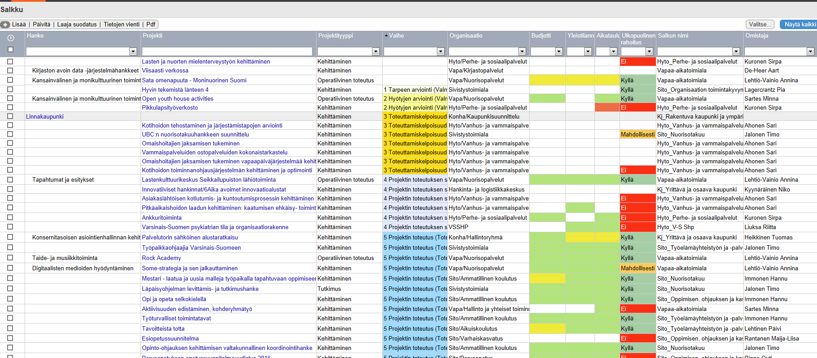Open Palvelutorin sähköinen alustaratkaisu link
Image resolution: width=817 pixels, height=358 pixels.
(190, 237)
